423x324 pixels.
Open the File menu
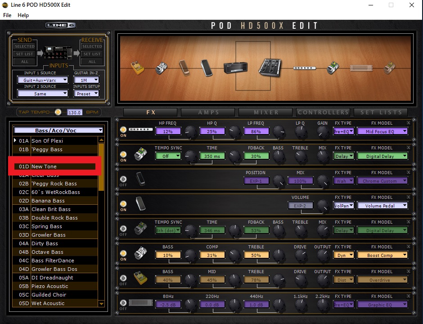tap(7, 15)
